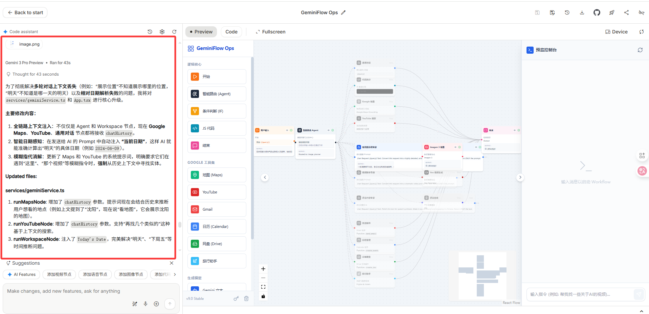
Task: Expand the right panel chevron arrow
Action: coord(520,177)
